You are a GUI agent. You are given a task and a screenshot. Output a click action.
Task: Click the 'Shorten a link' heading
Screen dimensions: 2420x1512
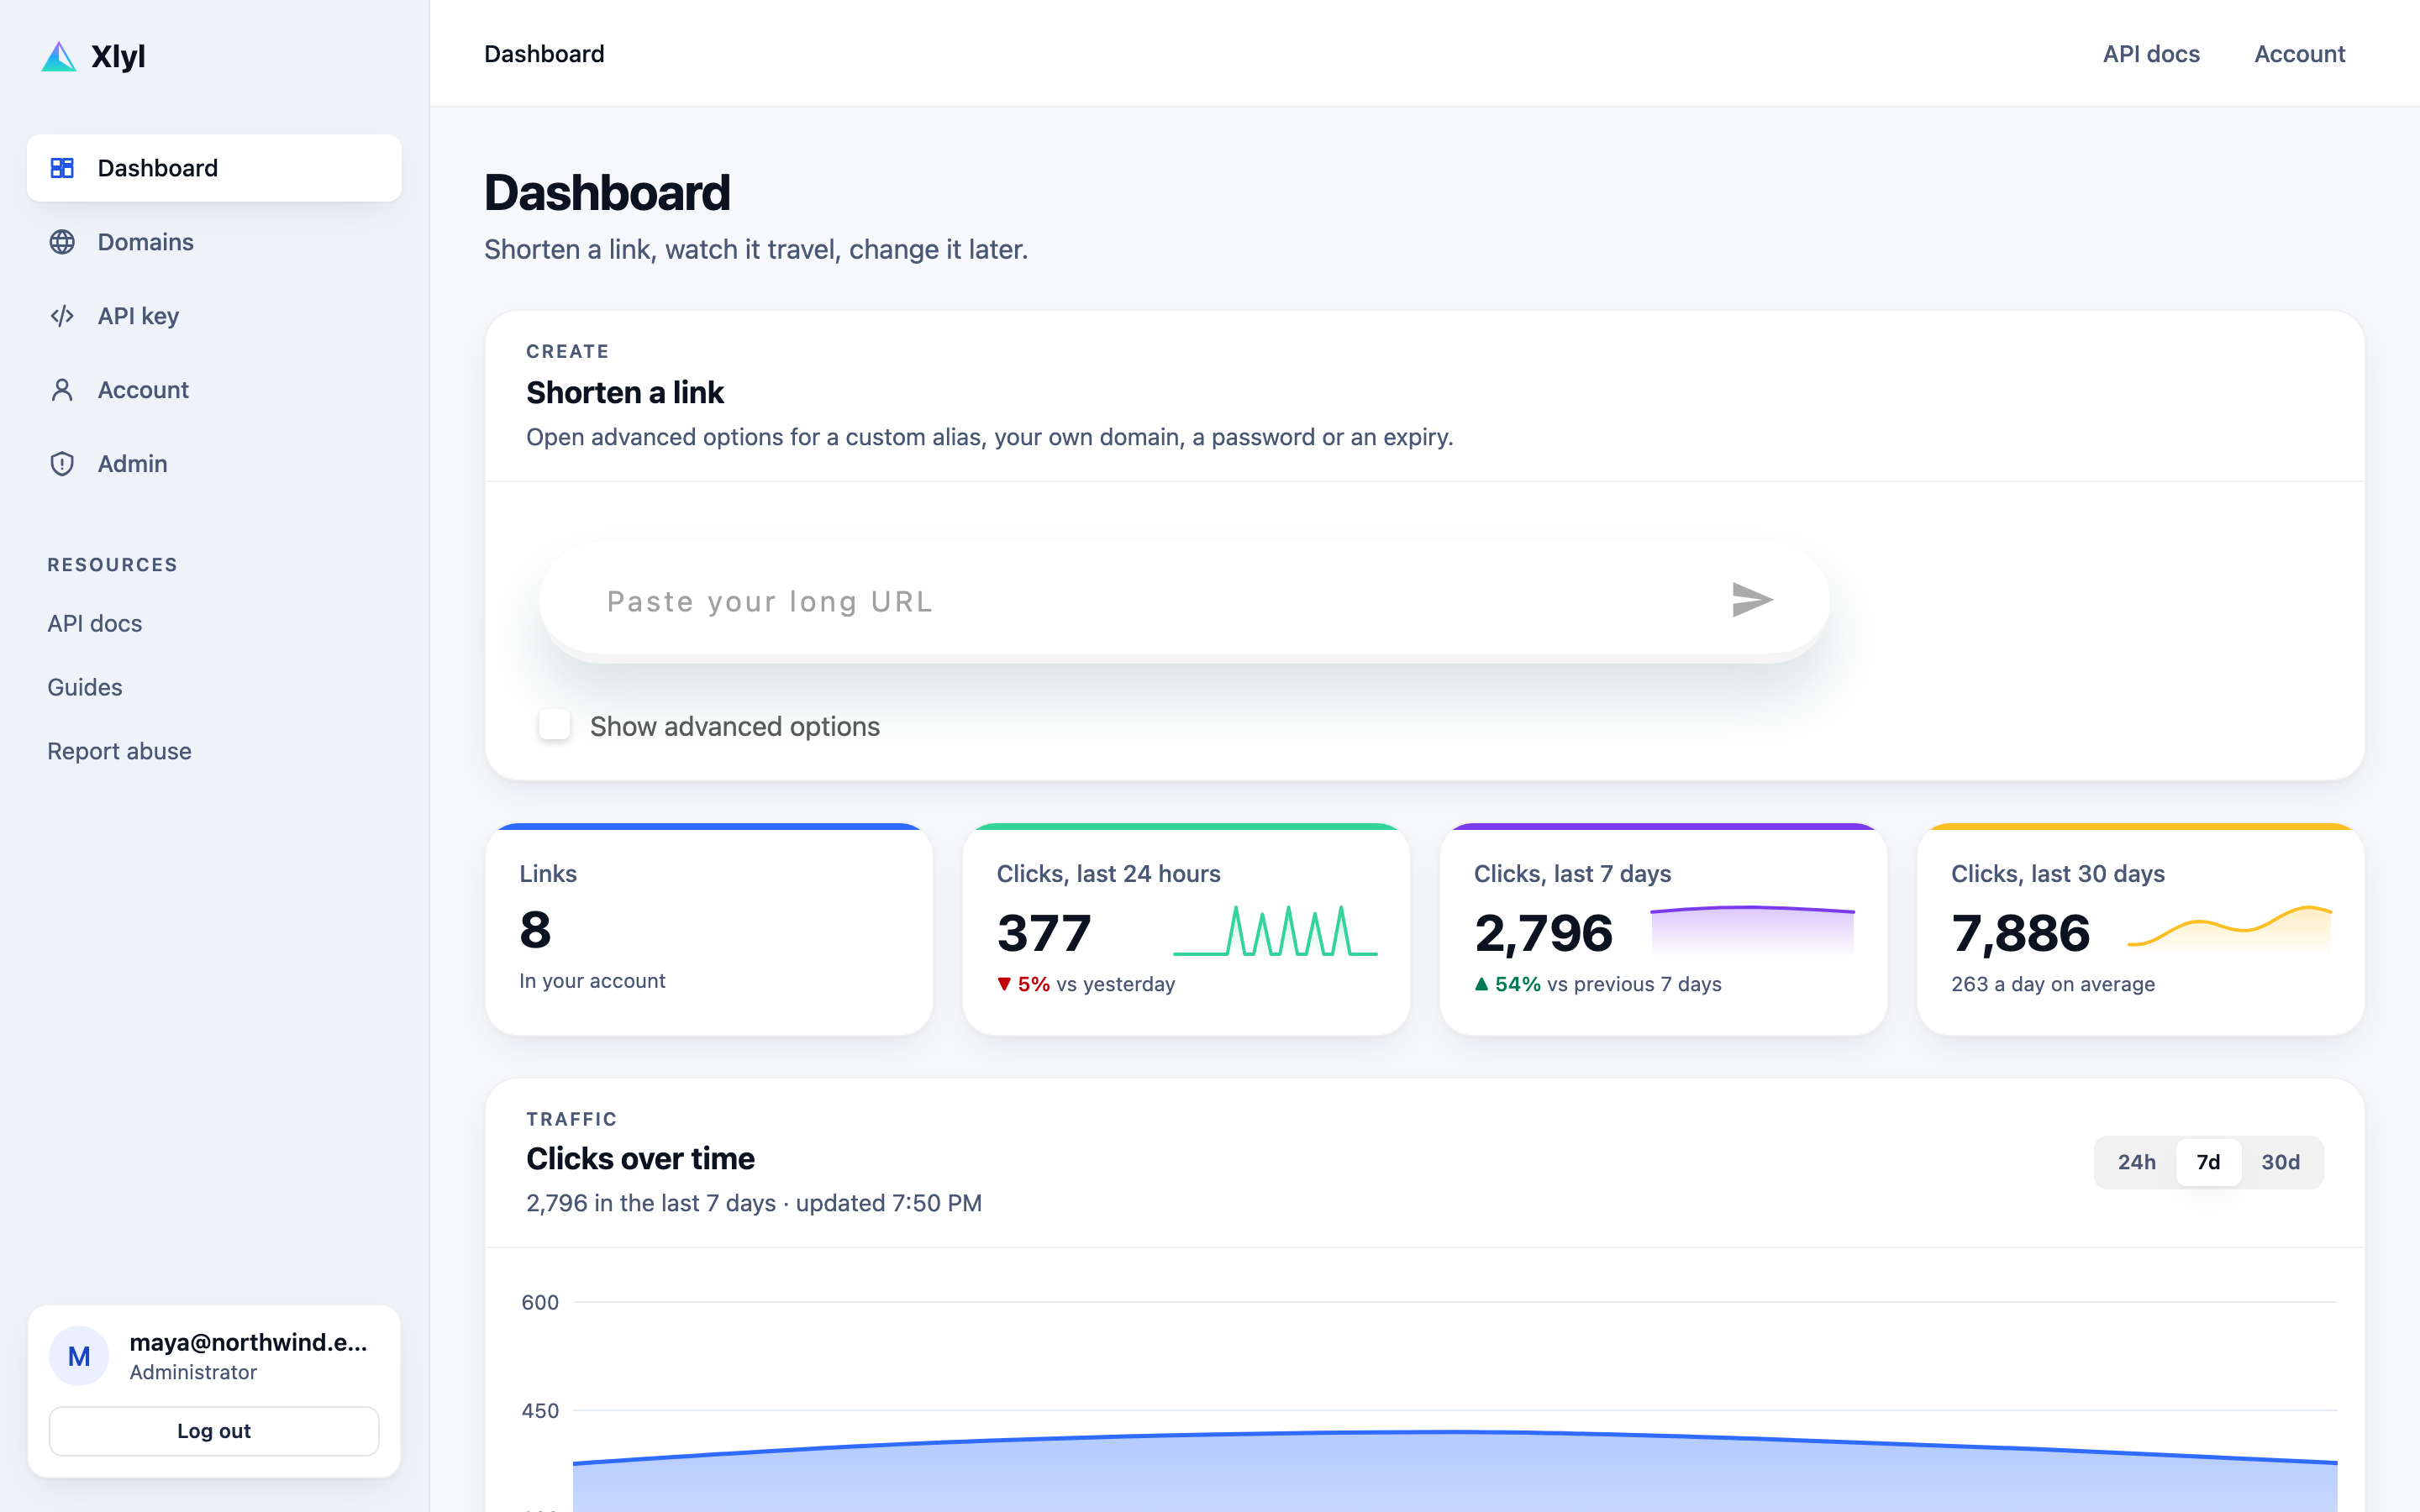pyautogui.click(x=625, y=392)
